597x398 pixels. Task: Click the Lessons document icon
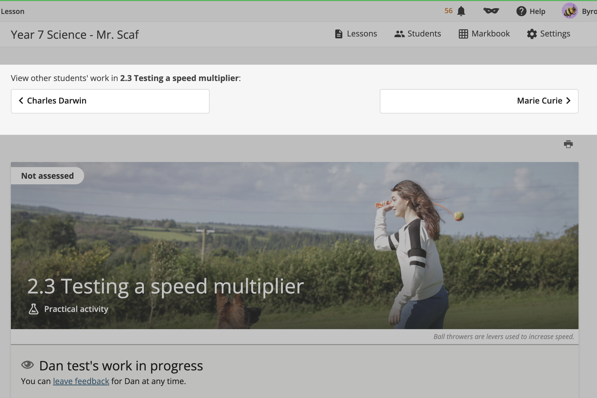[x=338, y=34]
